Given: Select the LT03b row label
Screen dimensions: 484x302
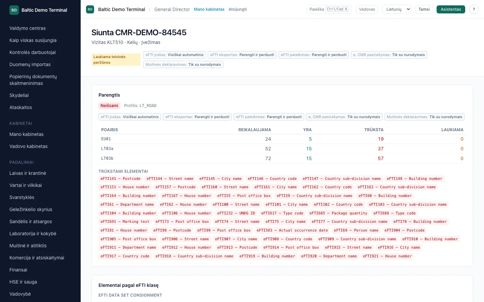Looking at the screenshot, I should click(107, 158).
